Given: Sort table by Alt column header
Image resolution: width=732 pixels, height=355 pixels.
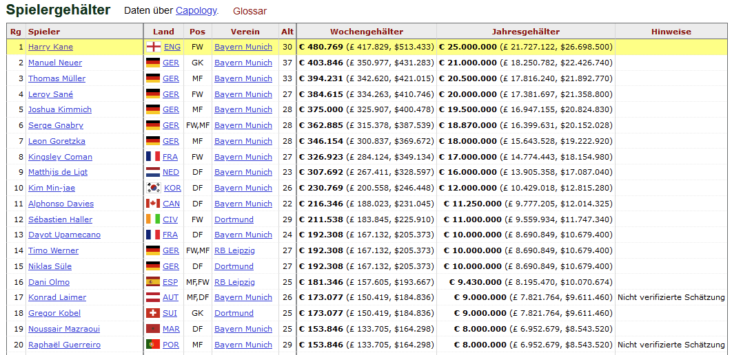Looking at the screenshot, I should click(x=287, y=32).
